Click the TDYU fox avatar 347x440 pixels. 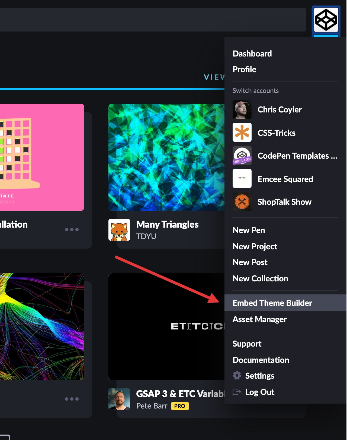[x=119, y=230]
